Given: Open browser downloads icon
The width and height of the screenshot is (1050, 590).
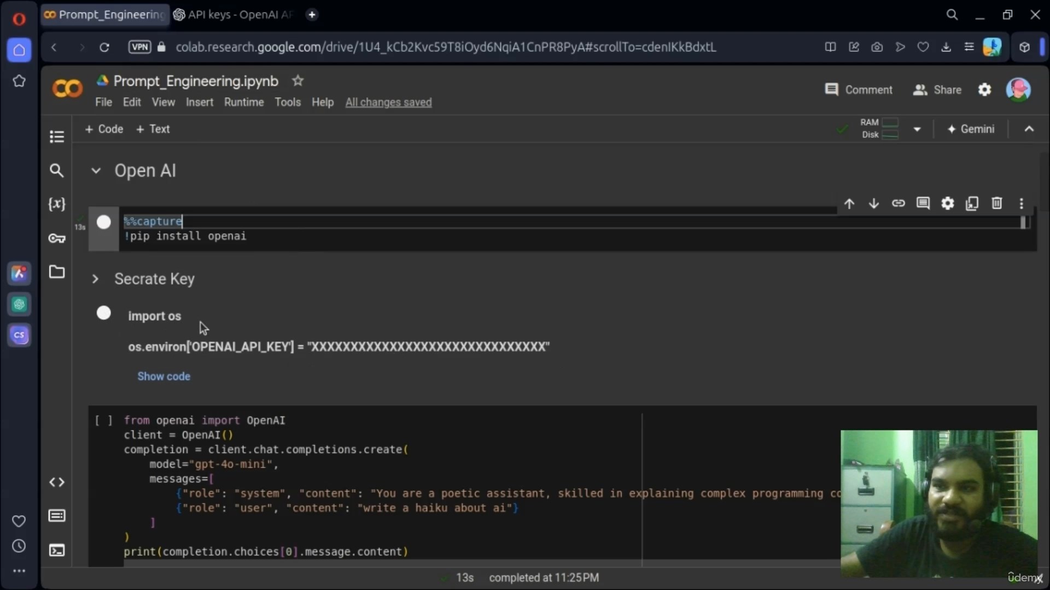Looking at the screenshot, I should (946, 47).
